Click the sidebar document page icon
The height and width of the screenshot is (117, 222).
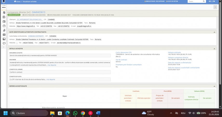click(4, 13)
